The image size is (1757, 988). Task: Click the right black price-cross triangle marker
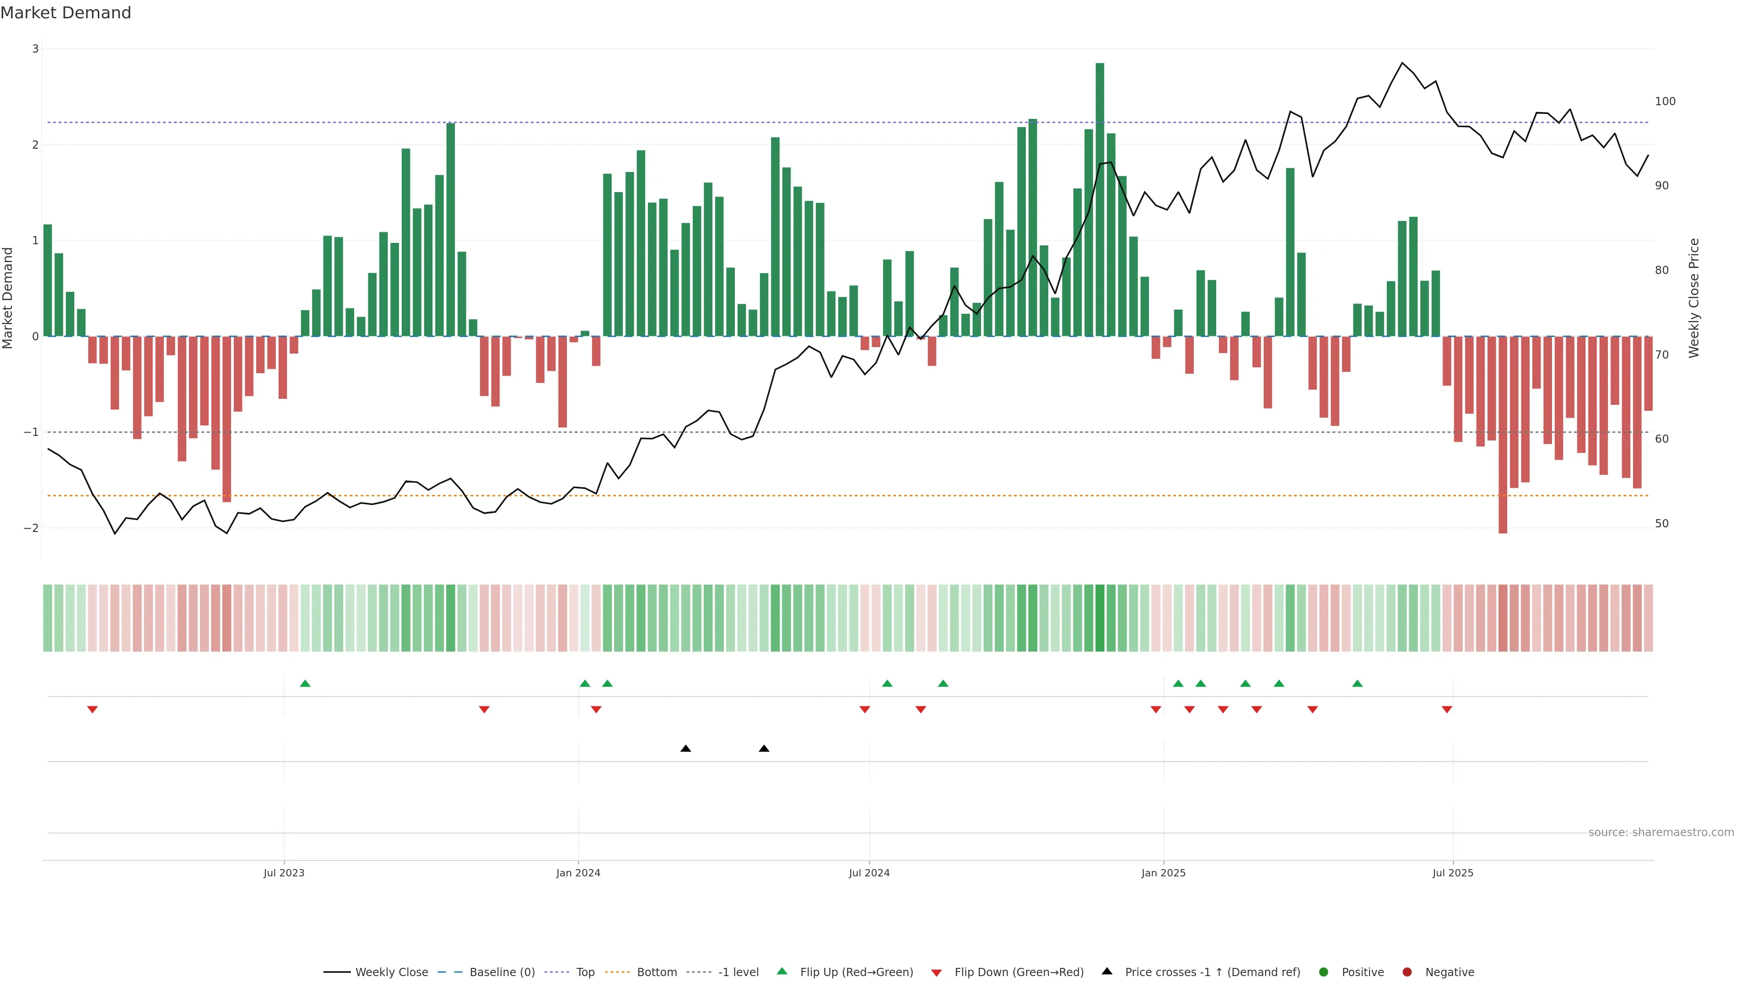click(764, 749)
